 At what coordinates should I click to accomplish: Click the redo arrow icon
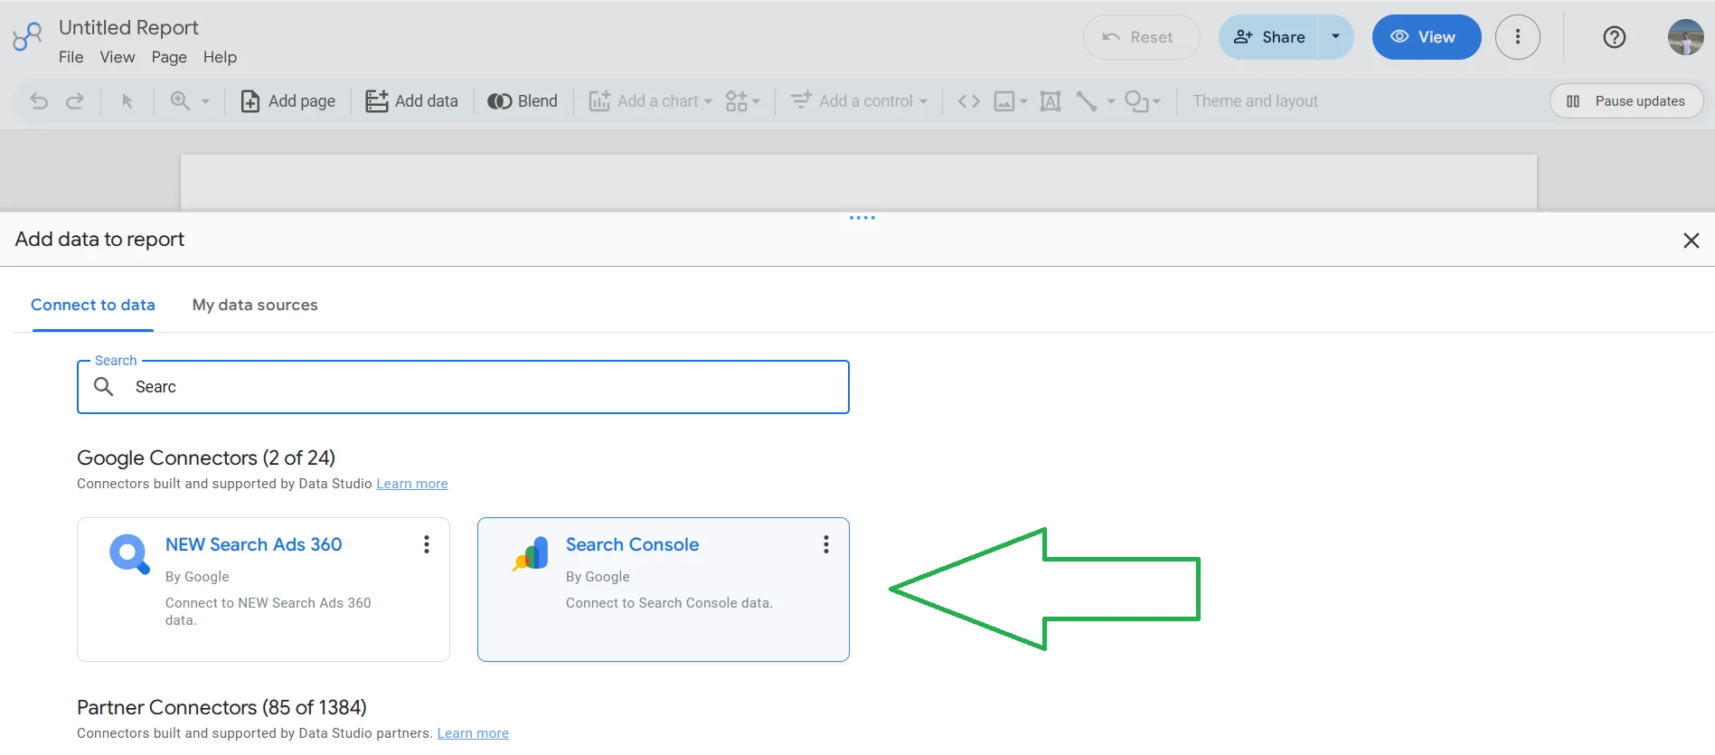click(x=75, y=101)
